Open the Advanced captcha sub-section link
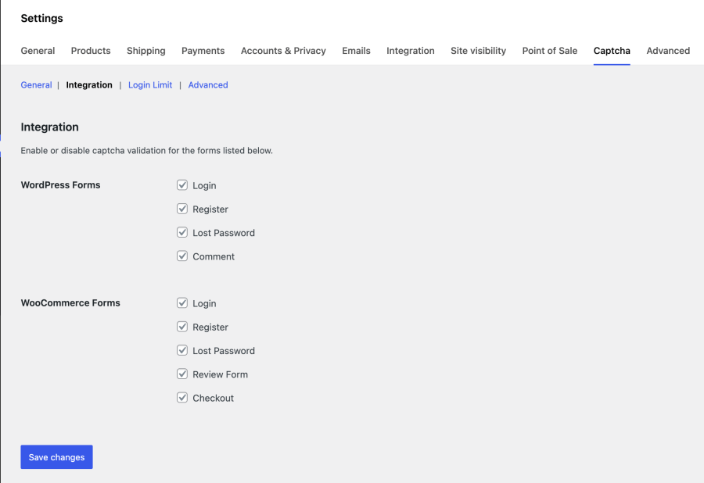This screenshot has height=483, width=704. point(208,84)
